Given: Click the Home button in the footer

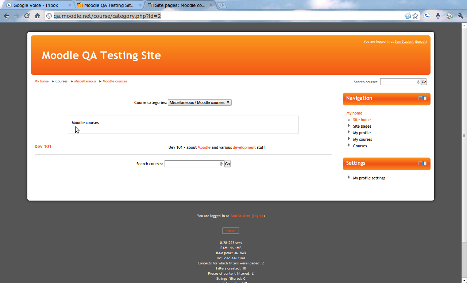Looking at the screenshot, I should (x=231, y=231).
